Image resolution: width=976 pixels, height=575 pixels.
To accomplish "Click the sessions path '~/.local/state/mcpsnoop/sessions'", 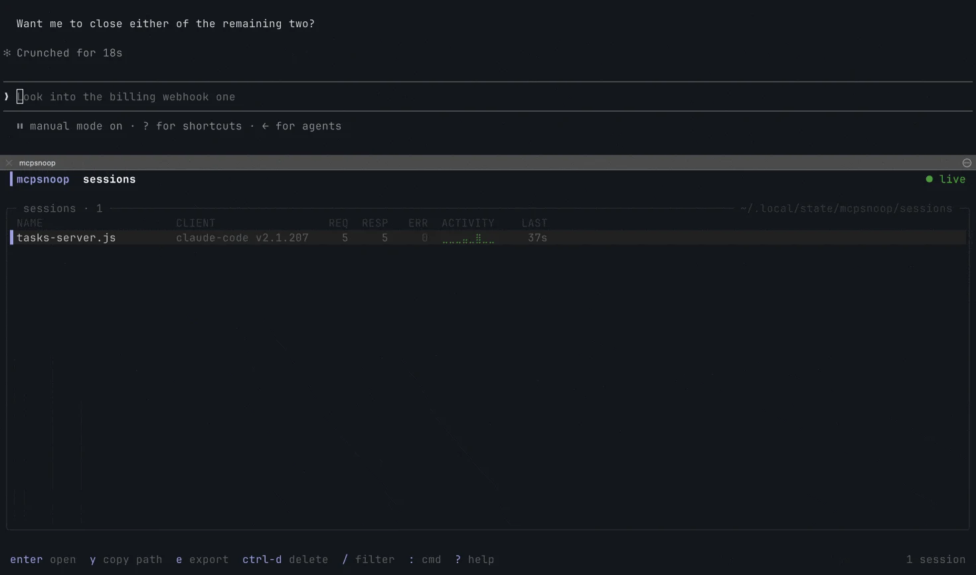I will (x=847, y=208).
